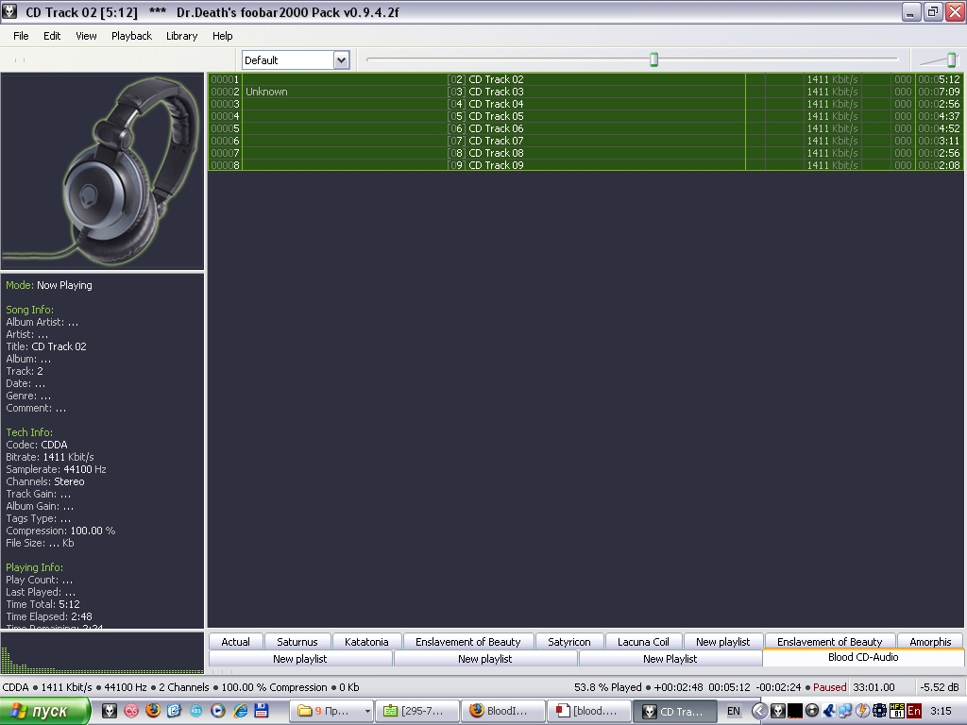Switch to the Actual playlist tab
Screen dimensions: 967x725
(235, 642)
